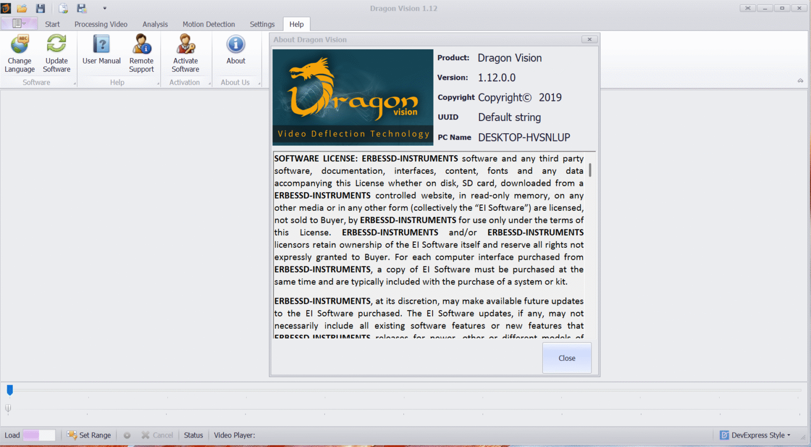Click the save-as disk with grid icon
The height and width of the screenshot is (447, 811).
[82, 8]
